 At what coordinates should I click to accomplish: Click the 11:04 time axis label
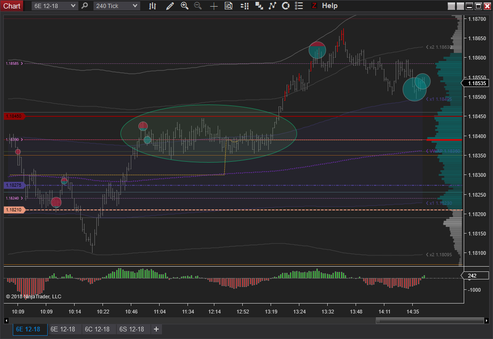tap(160, 312)
